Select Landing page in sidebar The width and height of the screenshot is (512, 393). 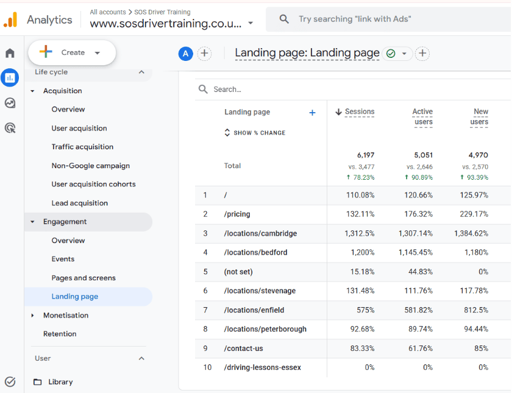[x=88, y=297]
